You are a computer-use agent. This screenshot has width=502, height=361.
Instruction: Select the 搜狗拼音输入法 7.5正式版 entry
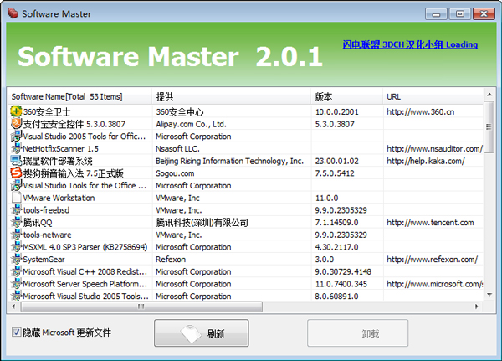click(74, 173)
